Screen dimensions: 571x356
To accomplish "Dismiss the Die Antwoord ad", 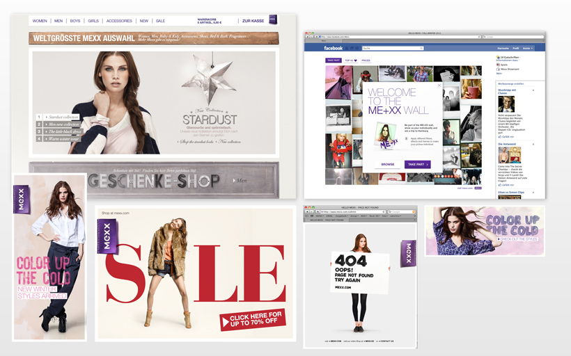I will 533,145.
